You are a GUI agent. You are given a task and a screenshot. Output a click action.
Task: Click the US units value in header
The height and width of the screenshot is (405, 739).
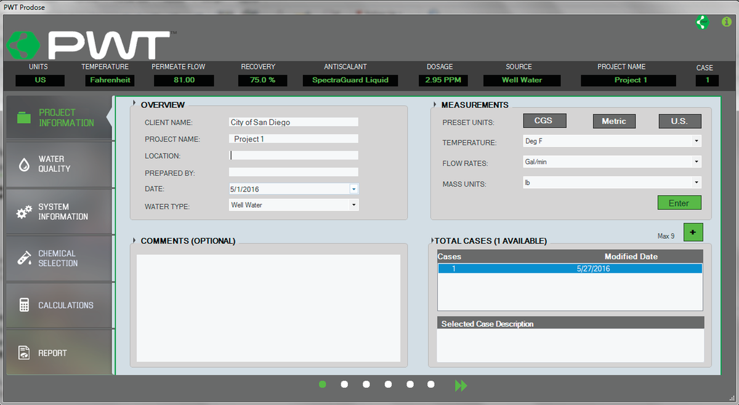click(x=40, y=80)
